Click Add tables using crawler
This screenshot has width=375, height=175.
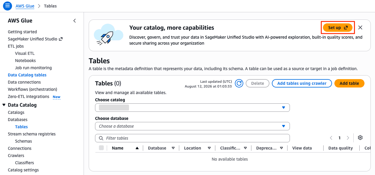(302, 83)
